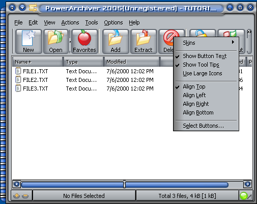Click the horizontal scrollbar left arrow

17,184
